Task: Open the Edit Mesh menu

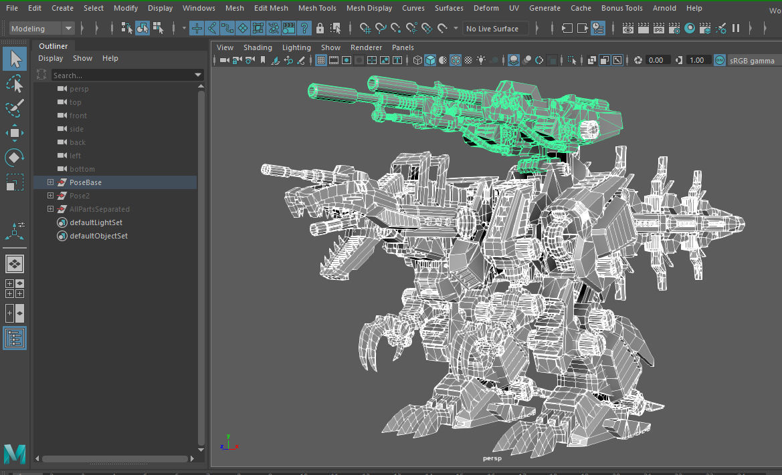Action: [271, 8]
